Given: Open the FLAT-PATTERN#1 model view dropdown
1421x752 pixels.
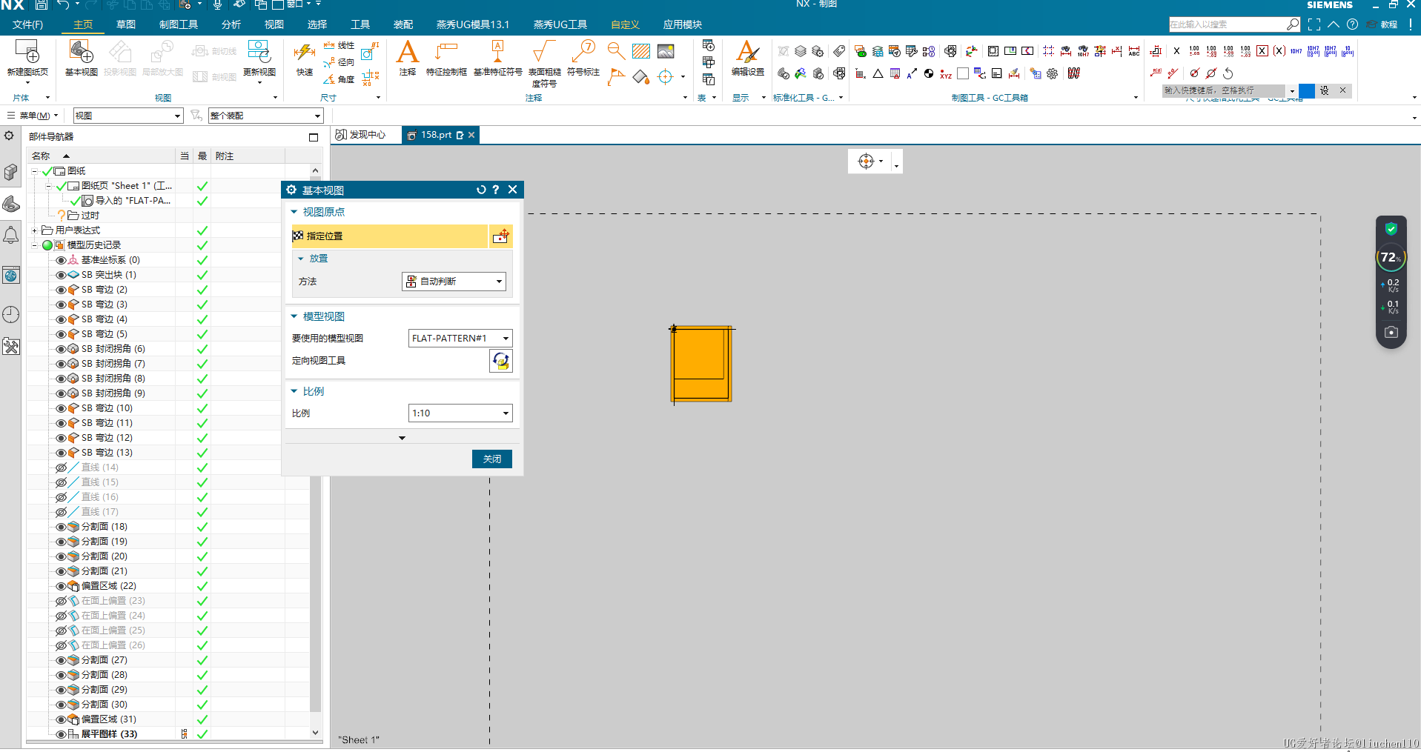Looking at the screenshot, I should coord(460,339).
